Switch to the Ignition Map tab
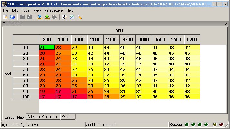The height and width of the screenshot is (129, 230). click(x=14, y=117)
